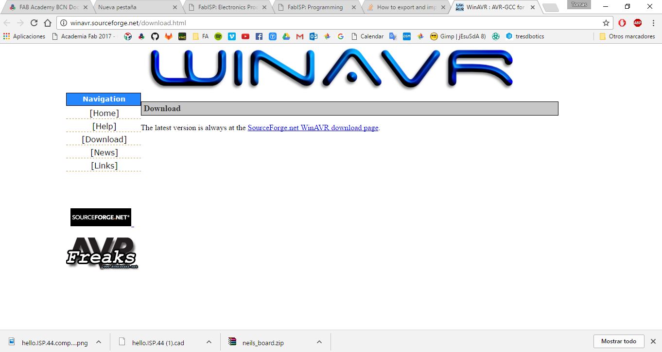
Task: Click the SourceForge.net WinAVR download page link
Action: tap(313, 128)
